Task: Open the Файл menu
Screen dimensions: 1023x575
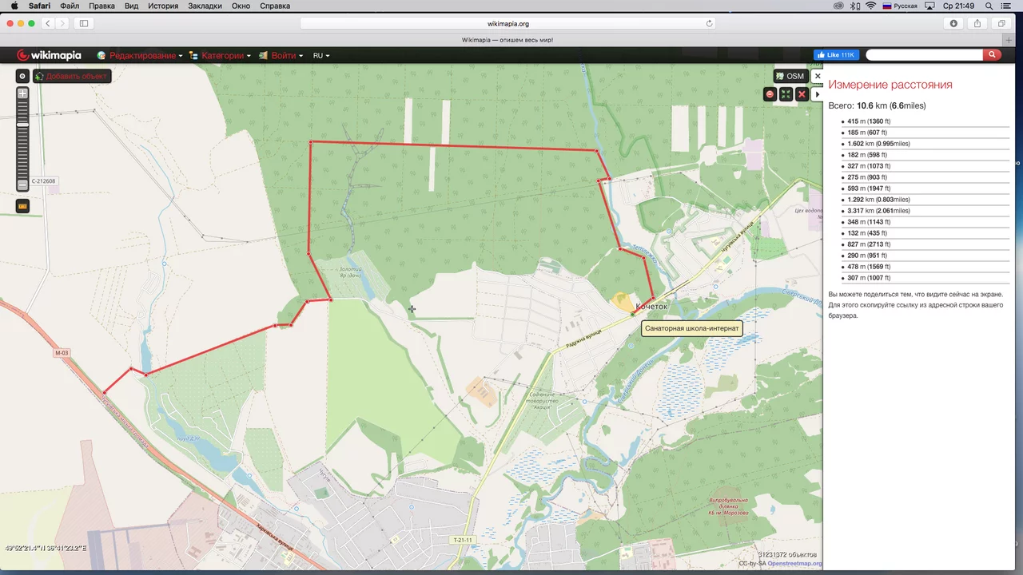Action: click(70, 6)
